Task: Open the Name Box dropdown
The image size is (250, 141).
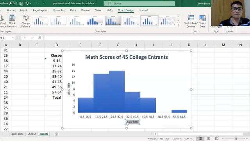Action: point(13,38)
